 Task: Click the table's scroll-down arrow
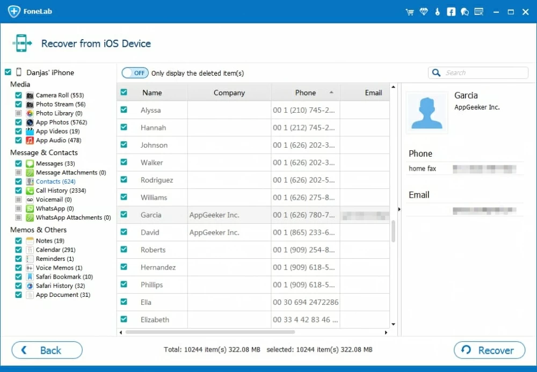coord(393,324)
